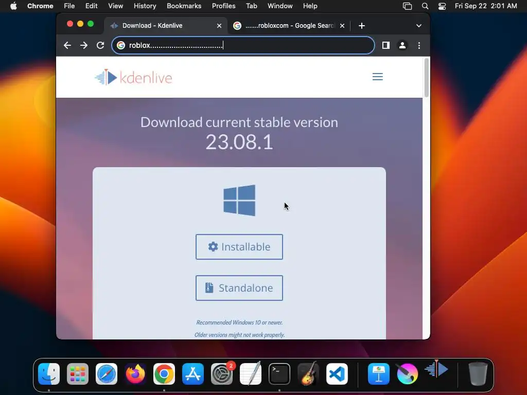Launch Kdenlive from the dock

(436, 369)
